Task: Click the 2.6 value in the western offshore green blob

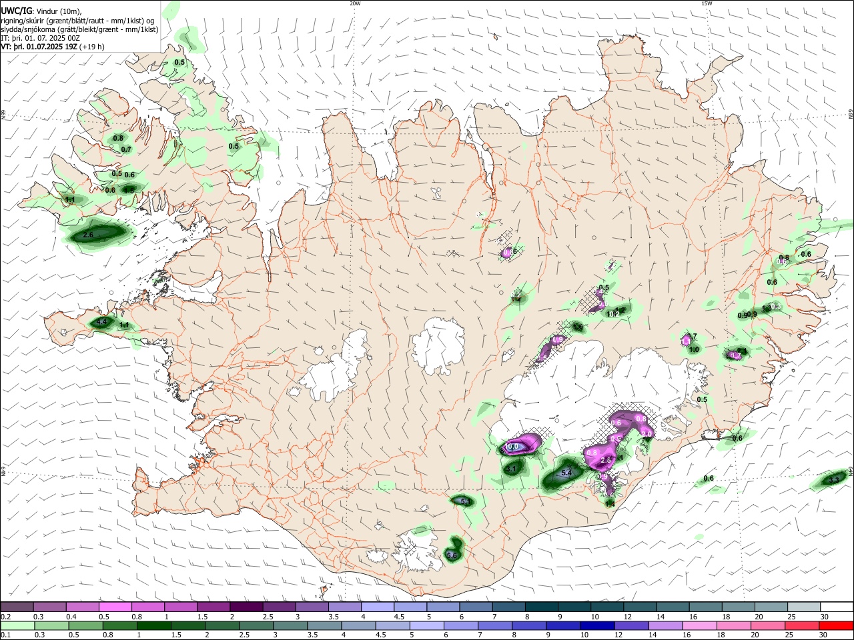Action: (x=88, y=235)
